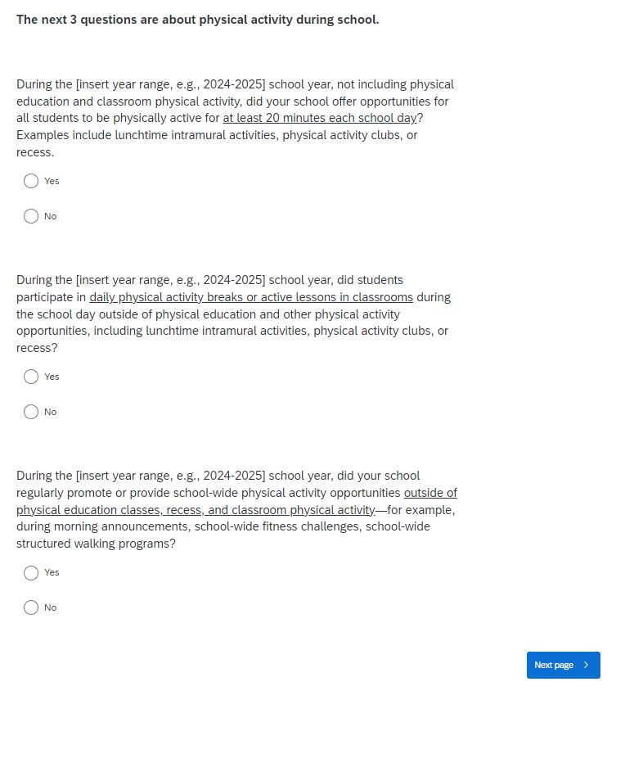Click the "No" label text under the first question
Screen dimensions: 634x763
tap(51, 216)
